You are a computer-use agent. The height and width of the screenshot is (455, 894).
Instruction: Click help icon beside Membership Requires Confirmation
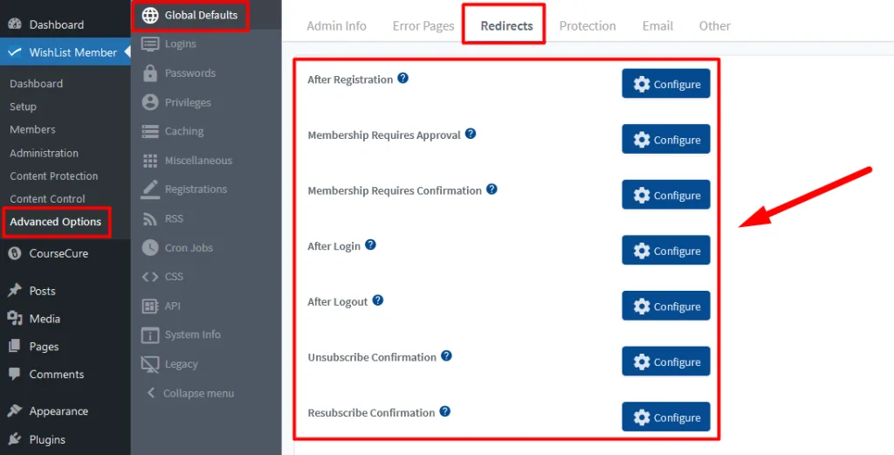point(492,189)
